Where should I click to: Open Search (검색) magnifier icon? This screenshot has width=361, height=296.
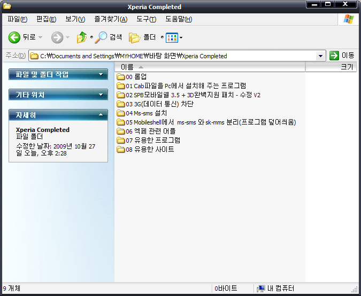[x=101, y=37]
